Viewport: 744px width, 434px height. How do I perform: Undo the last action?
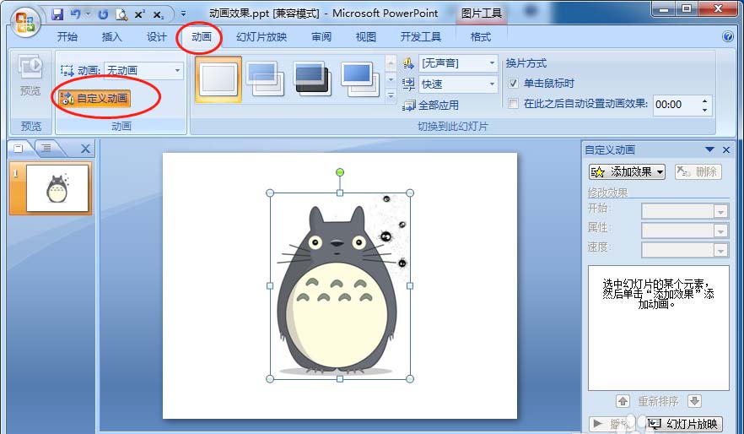click(75, 14)
